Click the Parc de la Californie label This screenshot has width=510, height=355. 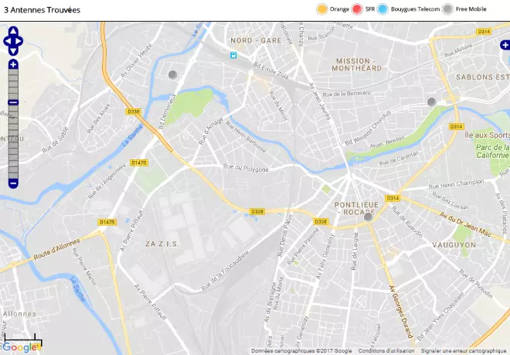click(492, 151)
